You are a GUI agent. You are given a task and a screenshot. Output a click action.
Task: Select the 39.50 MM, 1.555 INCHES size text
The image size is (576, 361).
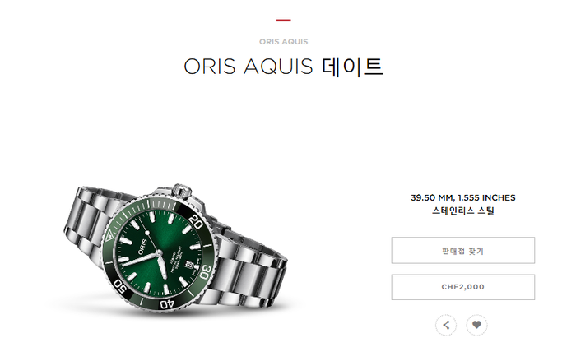[462, 197]
